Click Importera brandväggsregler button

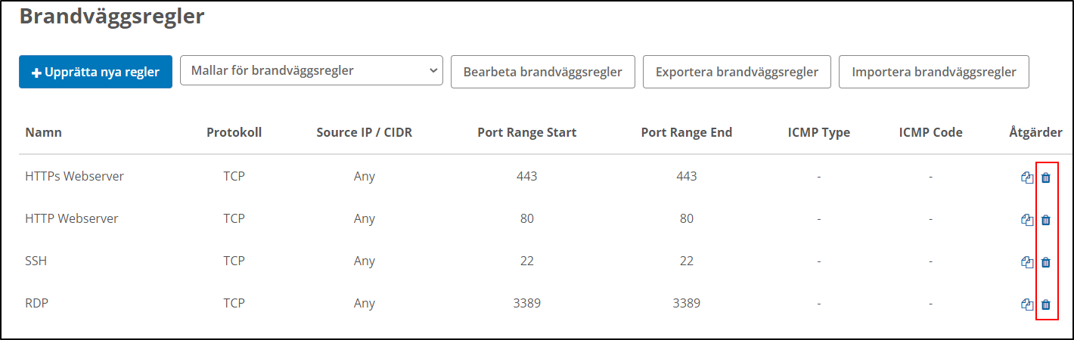[x=933, y=72]
